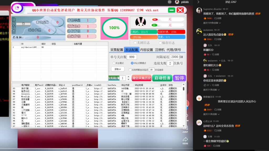Click the green round icon beside the second 无 field
Viewport: 269px width, 151px height.
(154, 25)
